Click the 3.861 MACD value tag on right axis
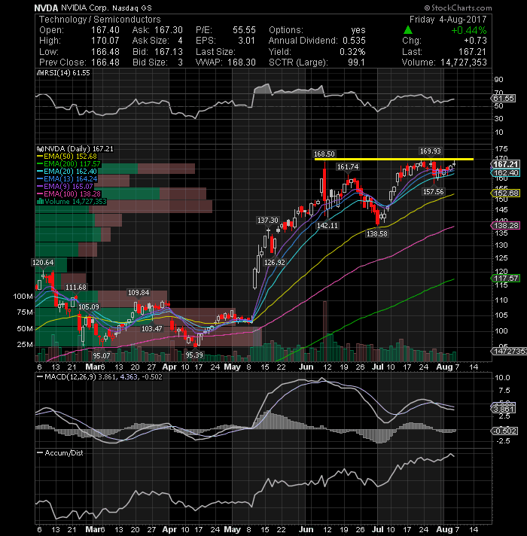The image size is (527, 536). [504, 410]
